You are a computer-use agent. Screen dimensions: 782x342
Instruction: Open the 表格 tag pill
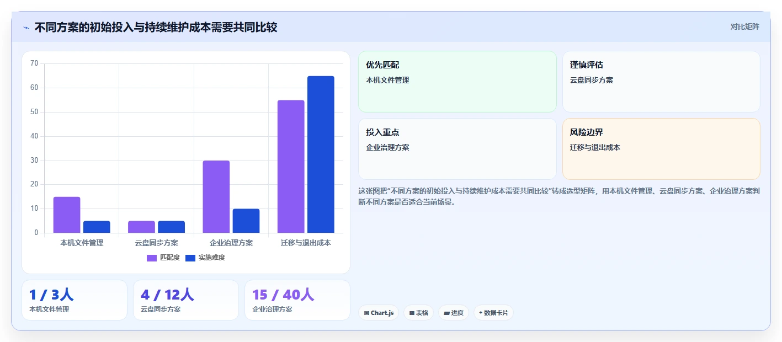(x=419, y=313)
